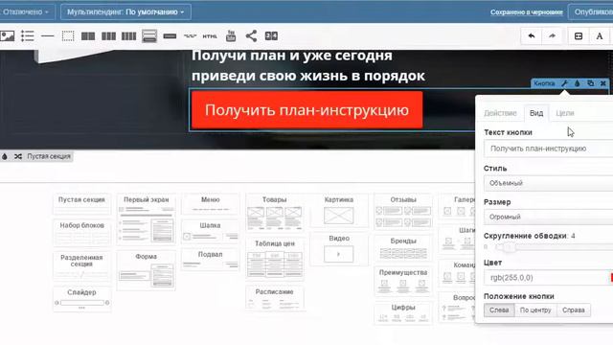613x345 pixels.
Task: Open the Стиль dropdown showing Объемный
Action: [548, 183]
